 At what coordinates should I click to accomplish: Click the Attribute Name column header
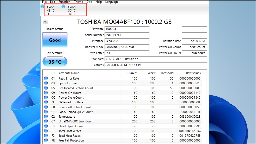pyautogui.click(x=89, y=73)
